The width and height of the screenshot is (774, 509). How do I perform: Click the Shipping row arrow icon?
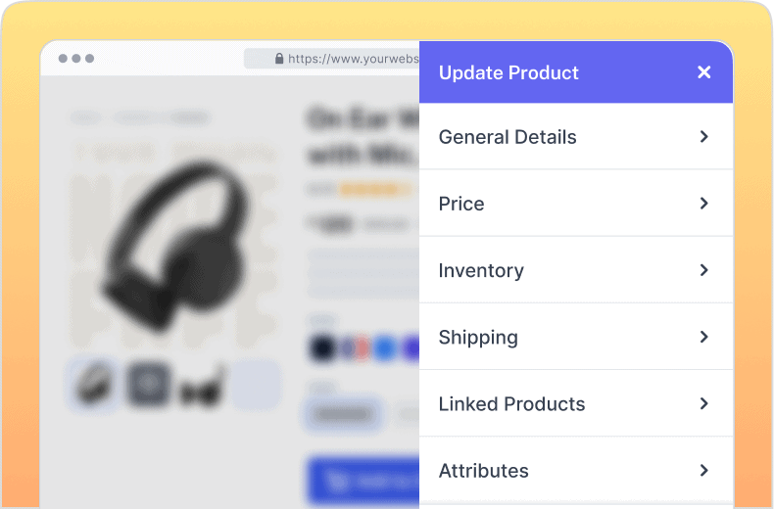pyautogui.click(x=703, y=337)
